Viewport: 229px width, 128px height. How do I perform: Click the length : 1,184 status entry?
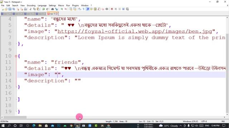pos(112,121)
